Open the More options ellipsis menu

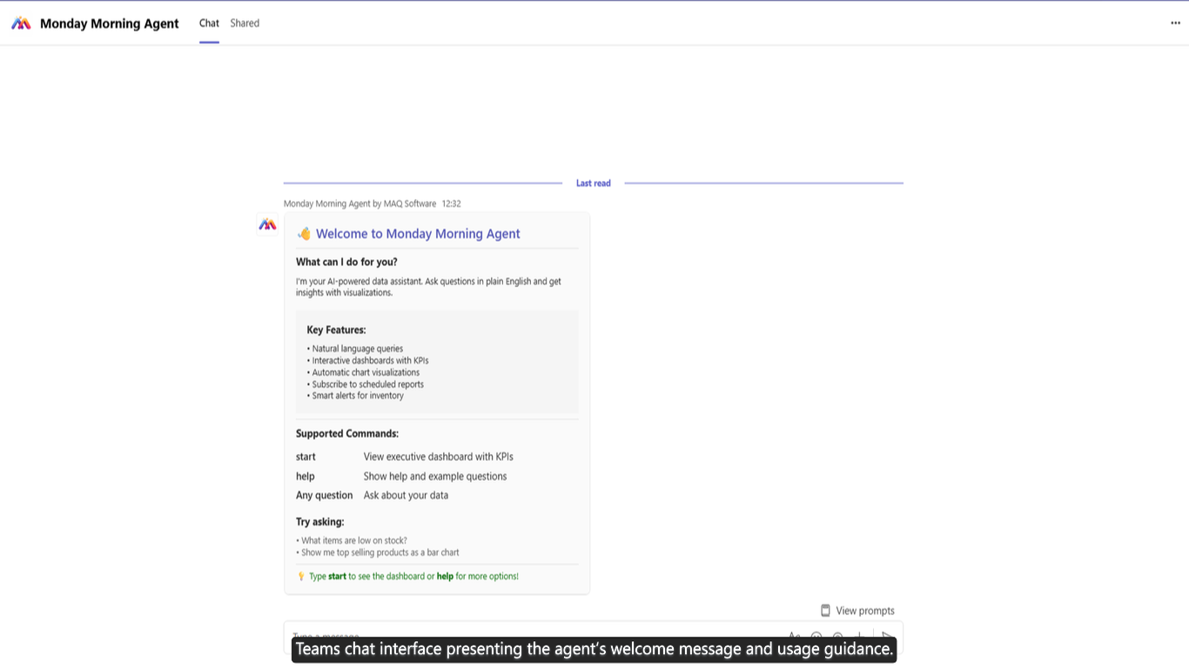click(x=1175, y=23)
